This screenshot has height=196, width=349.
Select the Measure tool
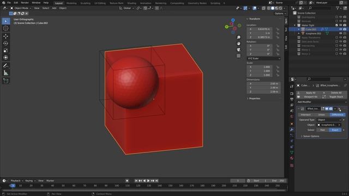click(6, 72)
